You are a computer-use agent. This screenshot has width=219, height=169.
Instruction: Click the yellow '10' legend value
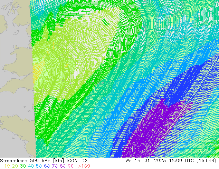7,166
